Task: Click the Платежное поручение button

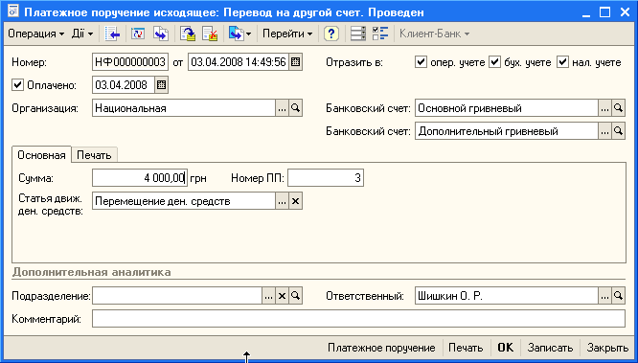Action: pos(381,348)
